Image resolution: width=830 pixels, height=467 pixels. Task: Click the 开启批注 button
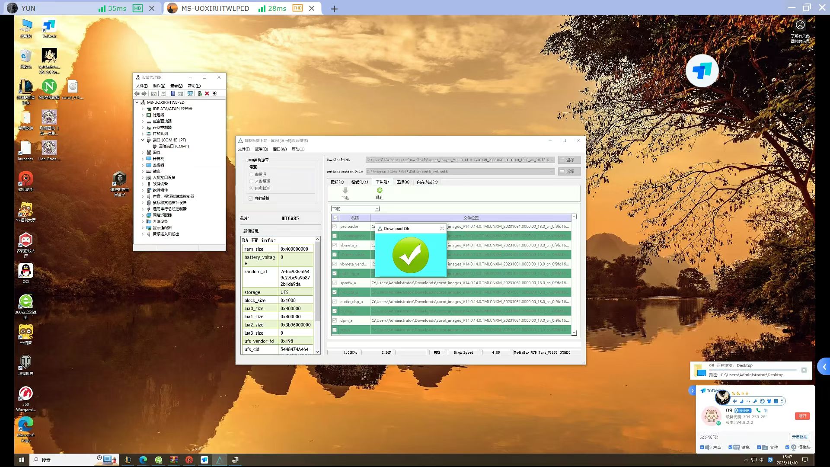tap(799, 437)
